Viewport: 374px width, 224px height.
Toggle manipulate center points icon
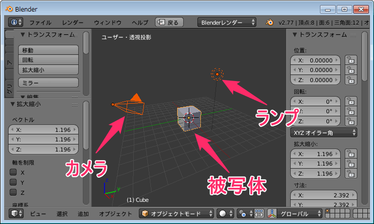[259, 213]
